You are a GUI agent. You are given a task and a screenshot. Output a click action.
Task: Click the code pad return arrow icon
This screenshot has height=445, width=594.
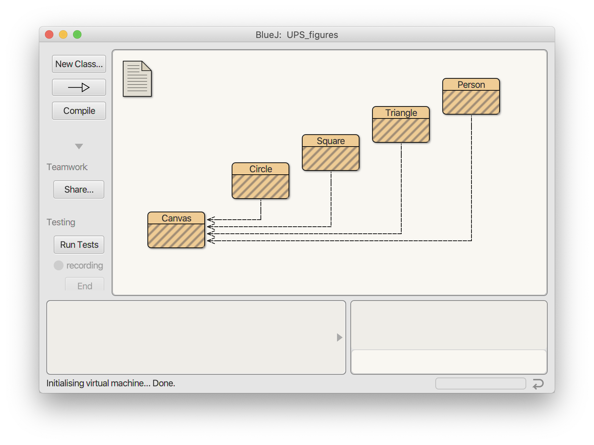point(538,384)
